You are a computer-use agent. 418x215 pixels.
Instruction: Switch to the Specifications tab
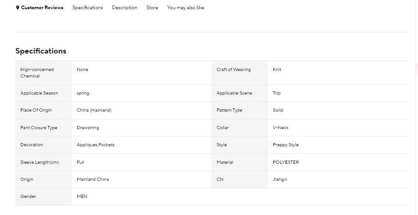point(87,8)
